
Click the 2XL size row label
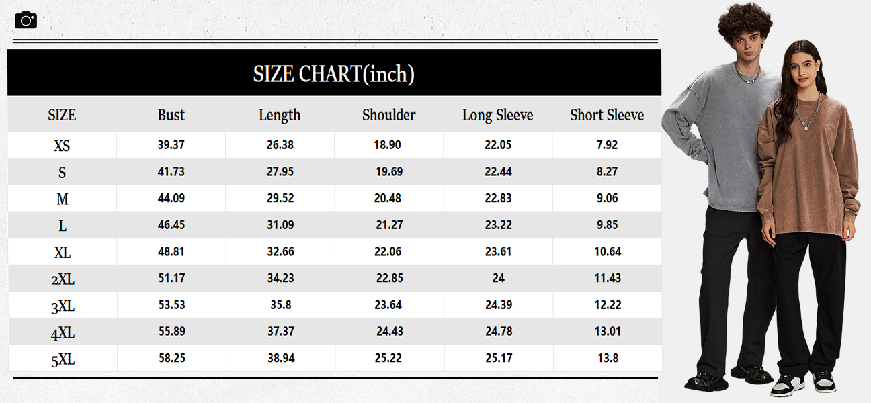[62, 279]
